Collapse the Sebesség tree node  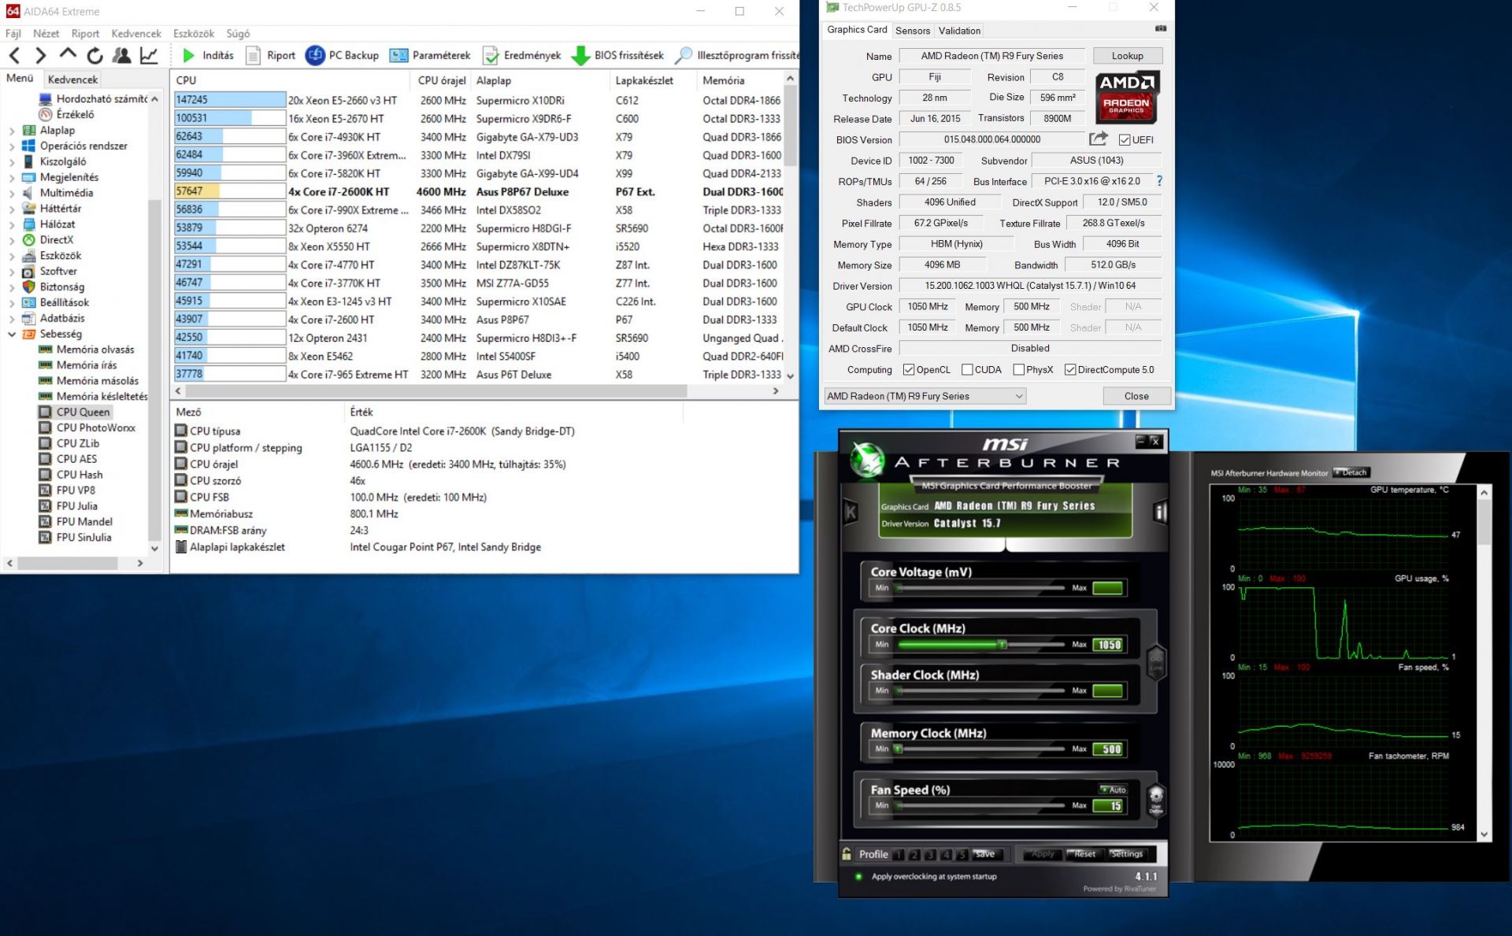[x=12, y=334]
